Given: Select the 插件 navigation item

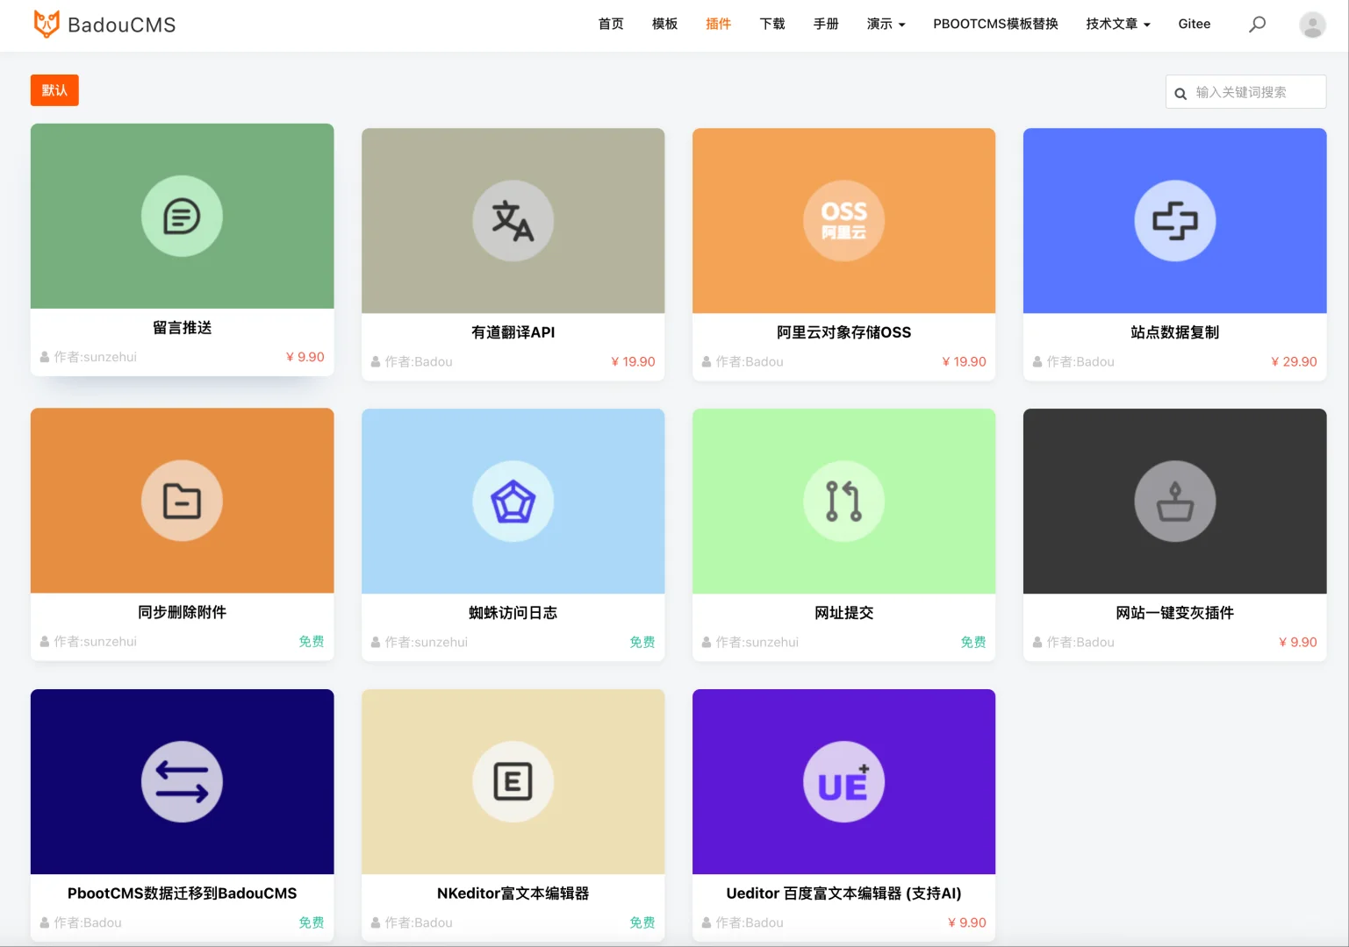Looking at the screenshot, I should coord(719,24).
